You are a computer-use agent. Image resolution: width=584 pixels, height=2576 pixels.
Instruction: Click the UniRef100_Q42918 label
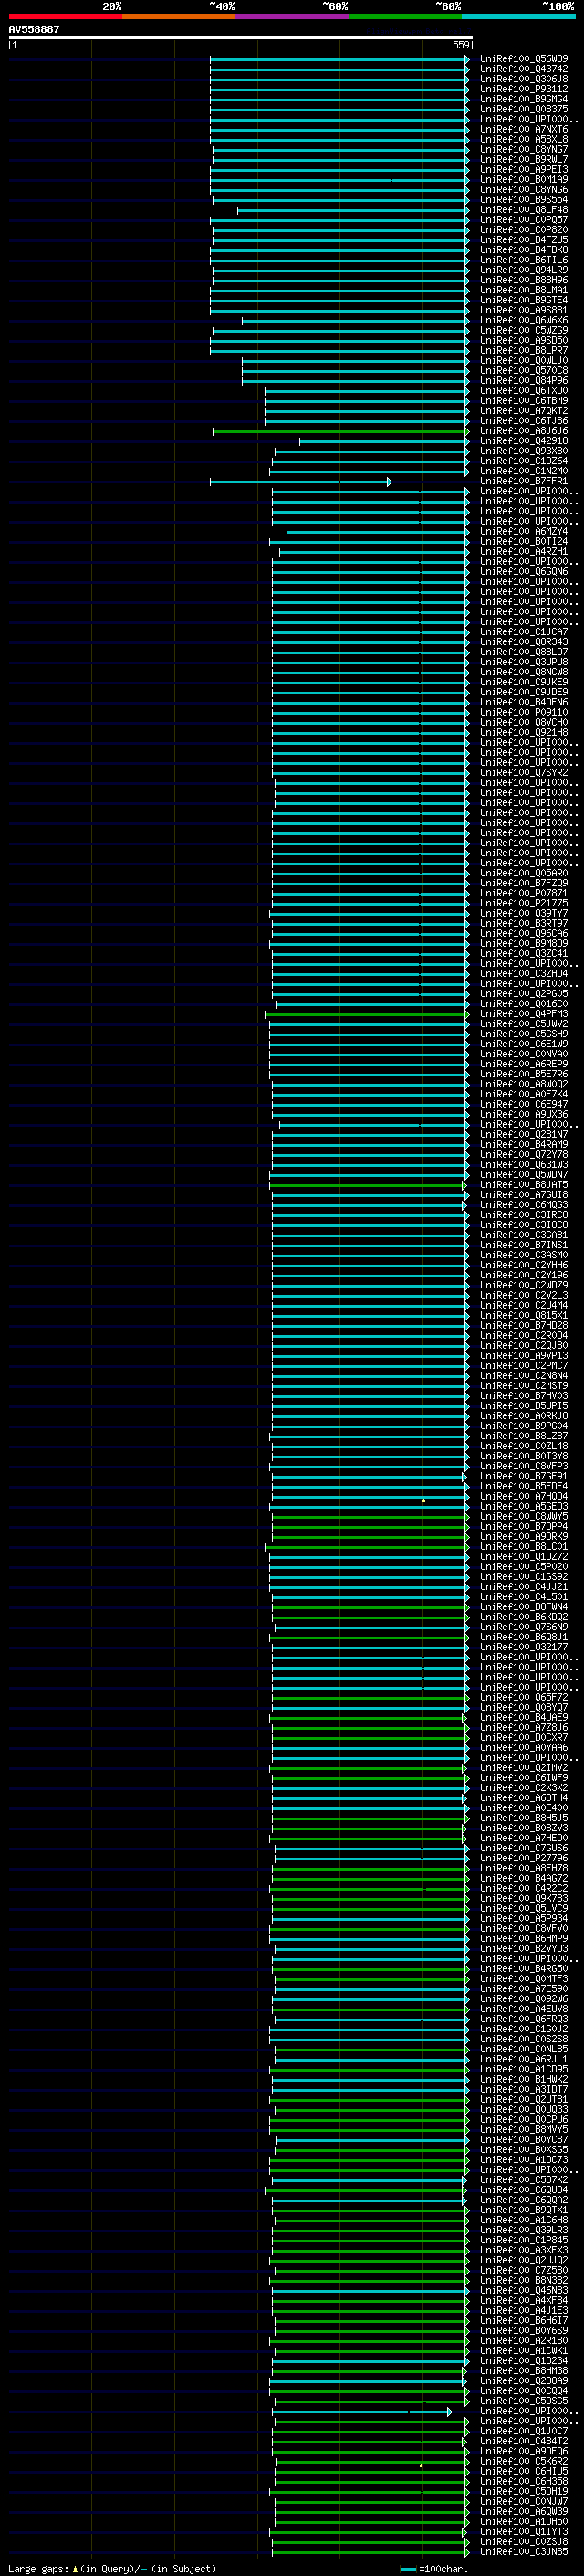coord(524,441)
